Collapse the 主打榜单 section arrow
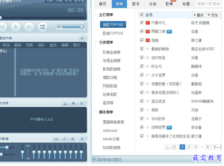This screenshot has height=166, width=224. (96, 14)
